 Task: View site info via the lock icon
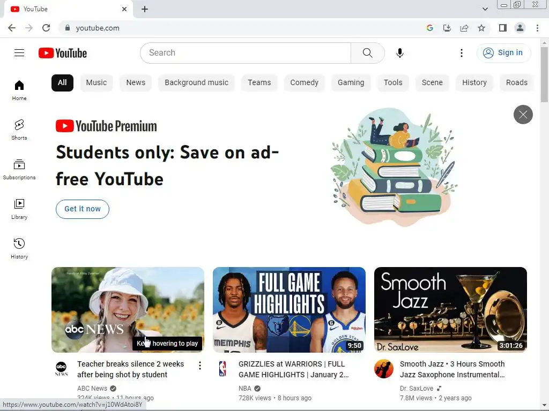pyautogui.click(x=68, y=28)
